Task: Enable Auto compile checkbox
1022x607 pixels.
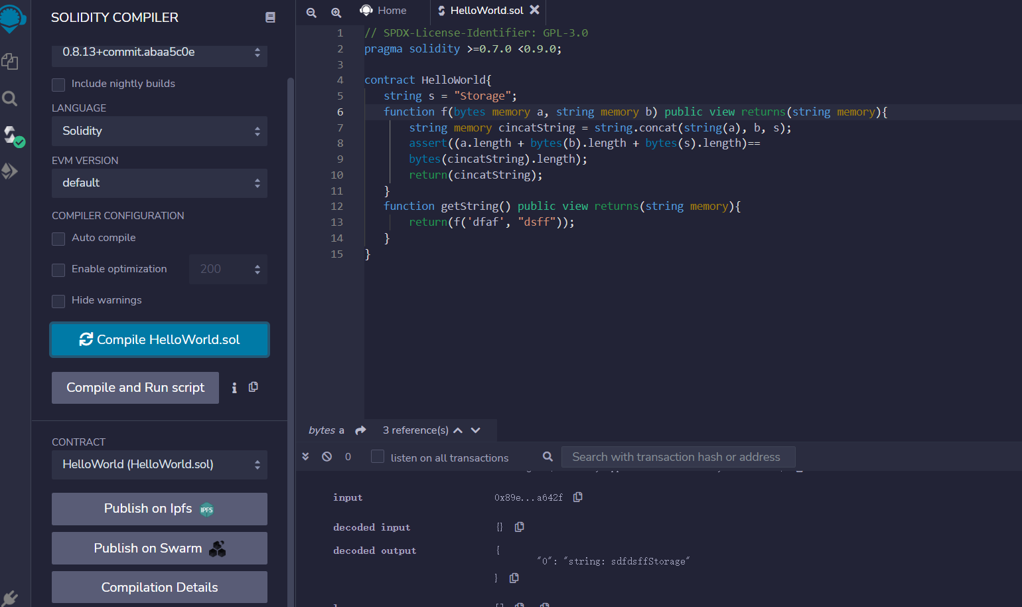Action: [58, 238]
